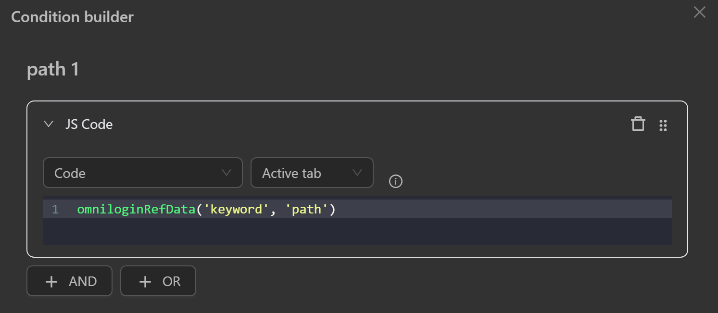Open the Code type dropdown
The image size is (718, 313).
pyautogui.click(x=142, y=173)
